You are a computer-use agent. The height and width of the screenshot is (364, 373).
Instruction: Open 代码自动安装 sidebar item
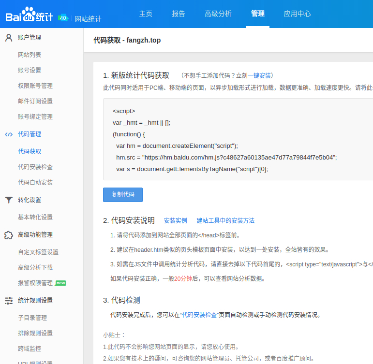pyautogui.click(x=35, y=182)
